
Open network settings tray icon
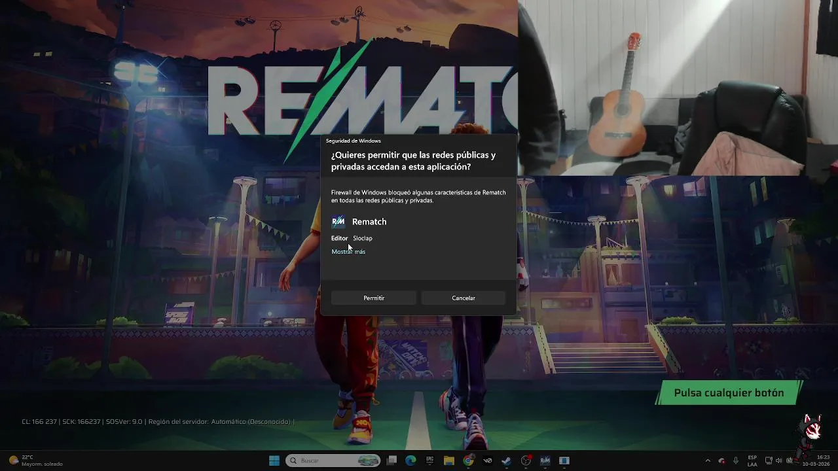(x=769, y=461)
